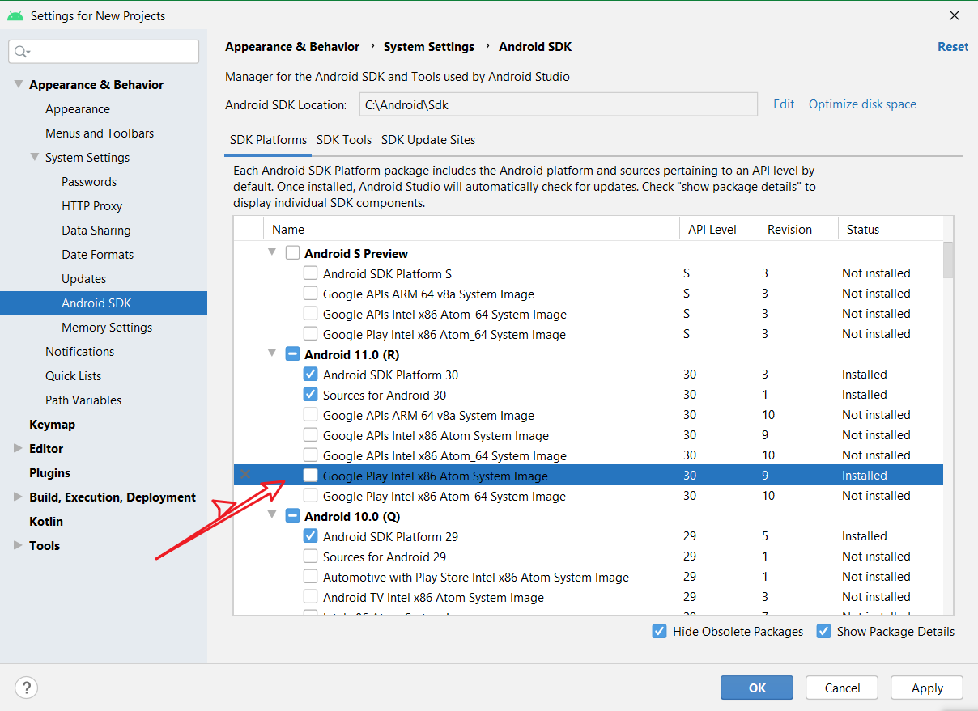
Task: Collapse the Appearance & Behavior tree node
Action: pos(18,84)
